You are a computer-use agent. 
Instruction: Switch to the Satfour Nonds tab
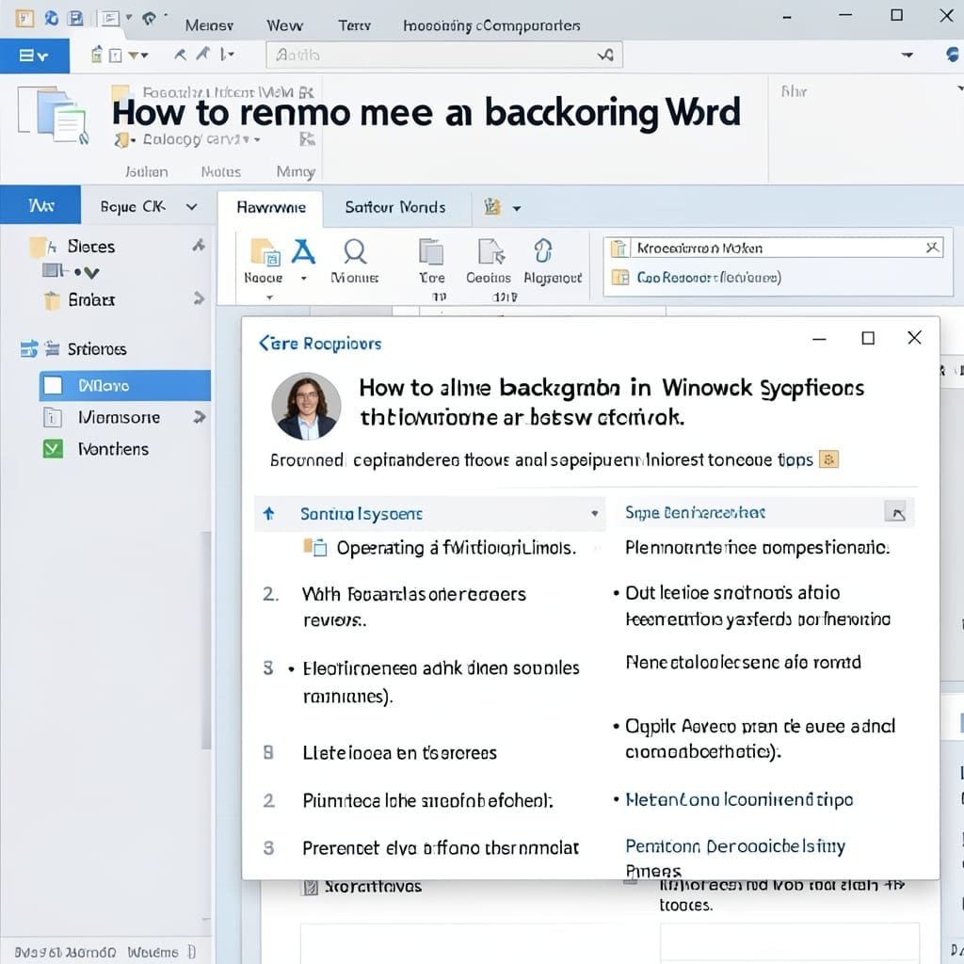pyautogui.click(x=395, y=207)
